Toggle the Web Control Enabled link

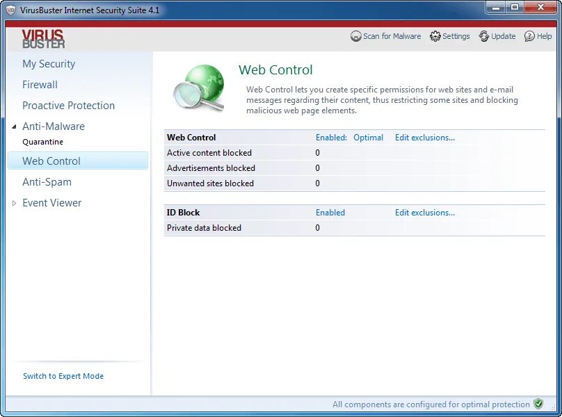click(x=331, y=138)
